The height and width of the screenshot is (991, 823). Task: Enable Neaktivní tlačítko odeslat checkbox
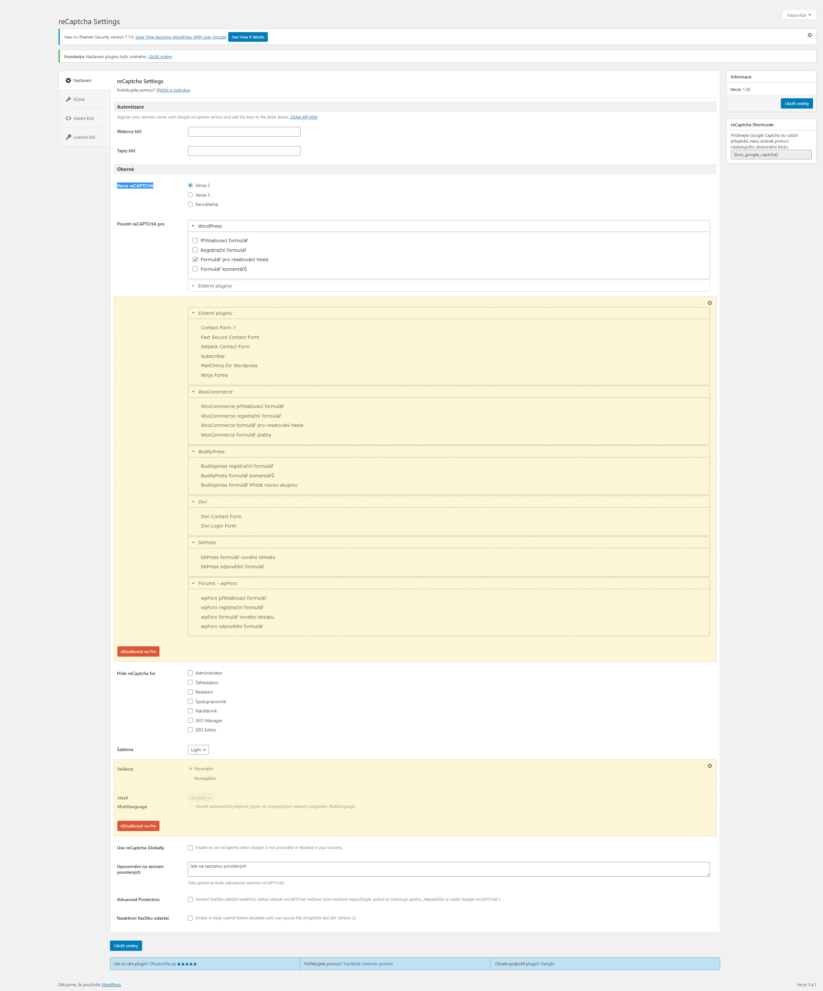coord(190,918)
